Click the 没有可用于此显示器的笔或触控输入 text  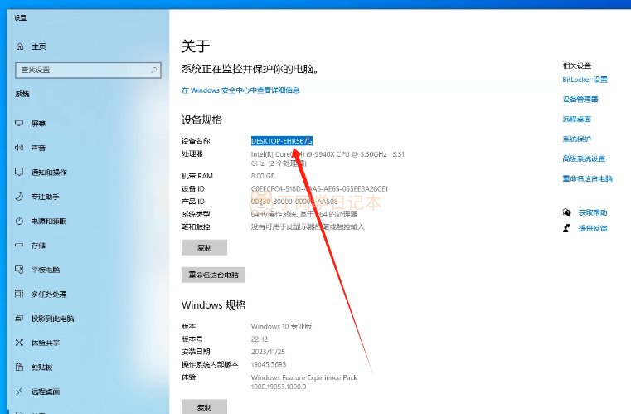(x=308, y=226)
